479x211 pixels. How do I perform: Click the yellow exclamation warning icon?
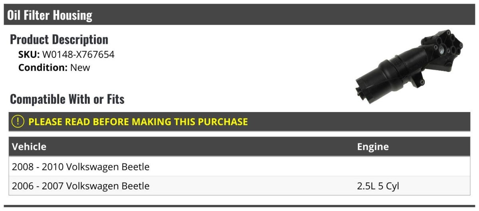18,122
